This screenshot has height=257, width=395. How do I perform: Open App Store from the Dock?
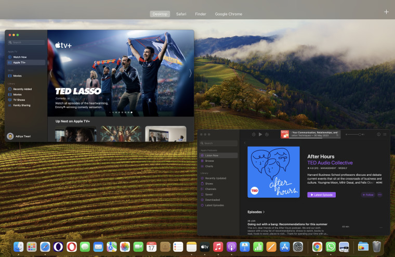285,247
